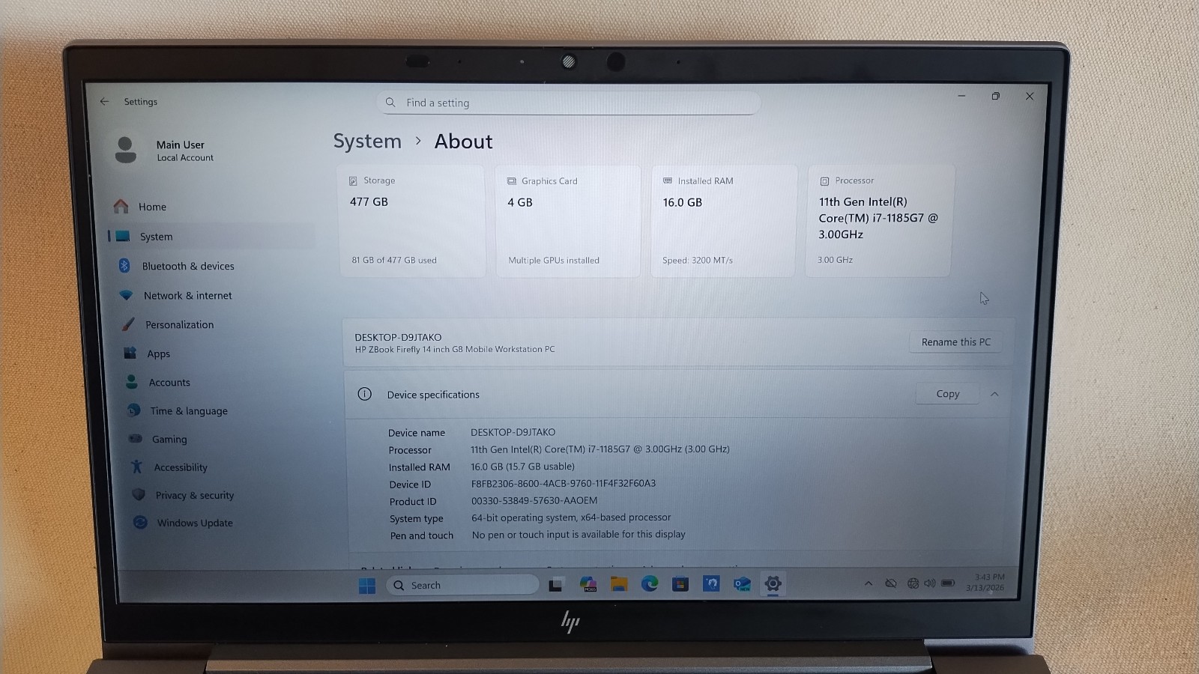Copy the device specifications

(x=947, y=394)
